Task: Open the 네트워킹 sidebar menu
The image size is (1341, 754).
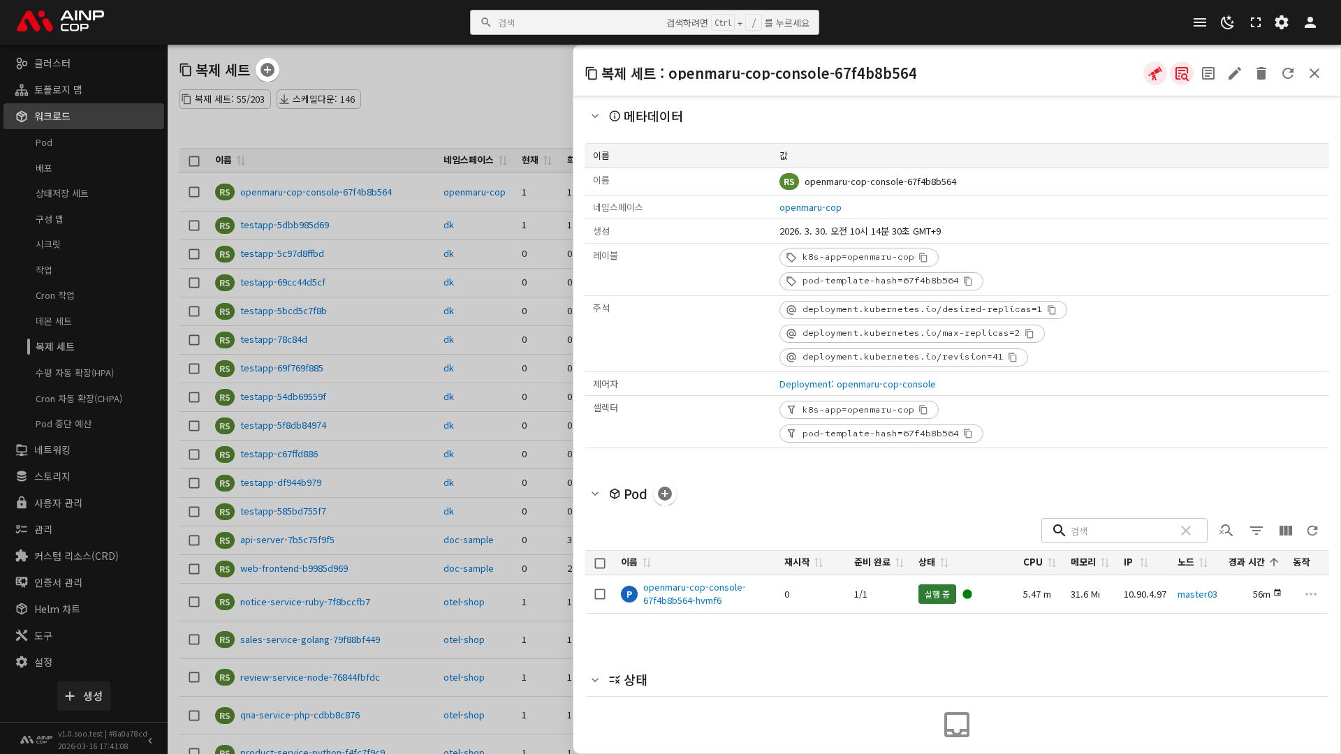Action: coord(52,450)
